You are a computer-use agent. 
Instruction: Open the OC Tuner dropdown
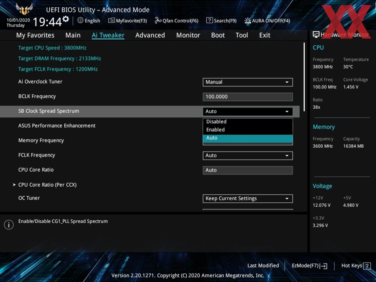coord(248,199)
